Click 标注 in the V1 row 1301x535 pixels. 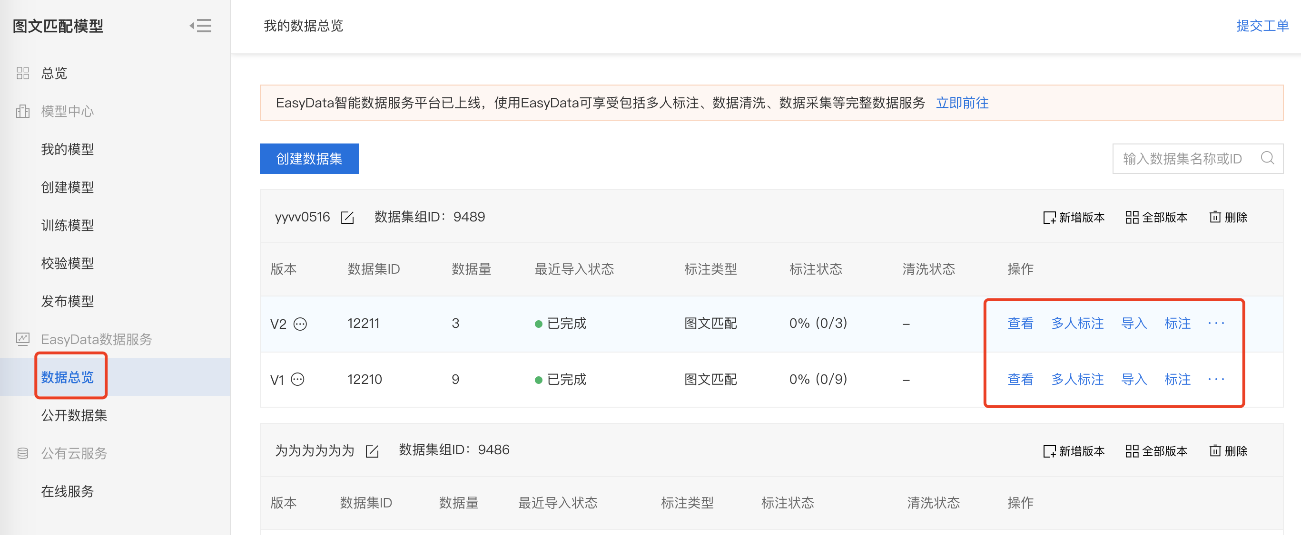click(1177, 379)
